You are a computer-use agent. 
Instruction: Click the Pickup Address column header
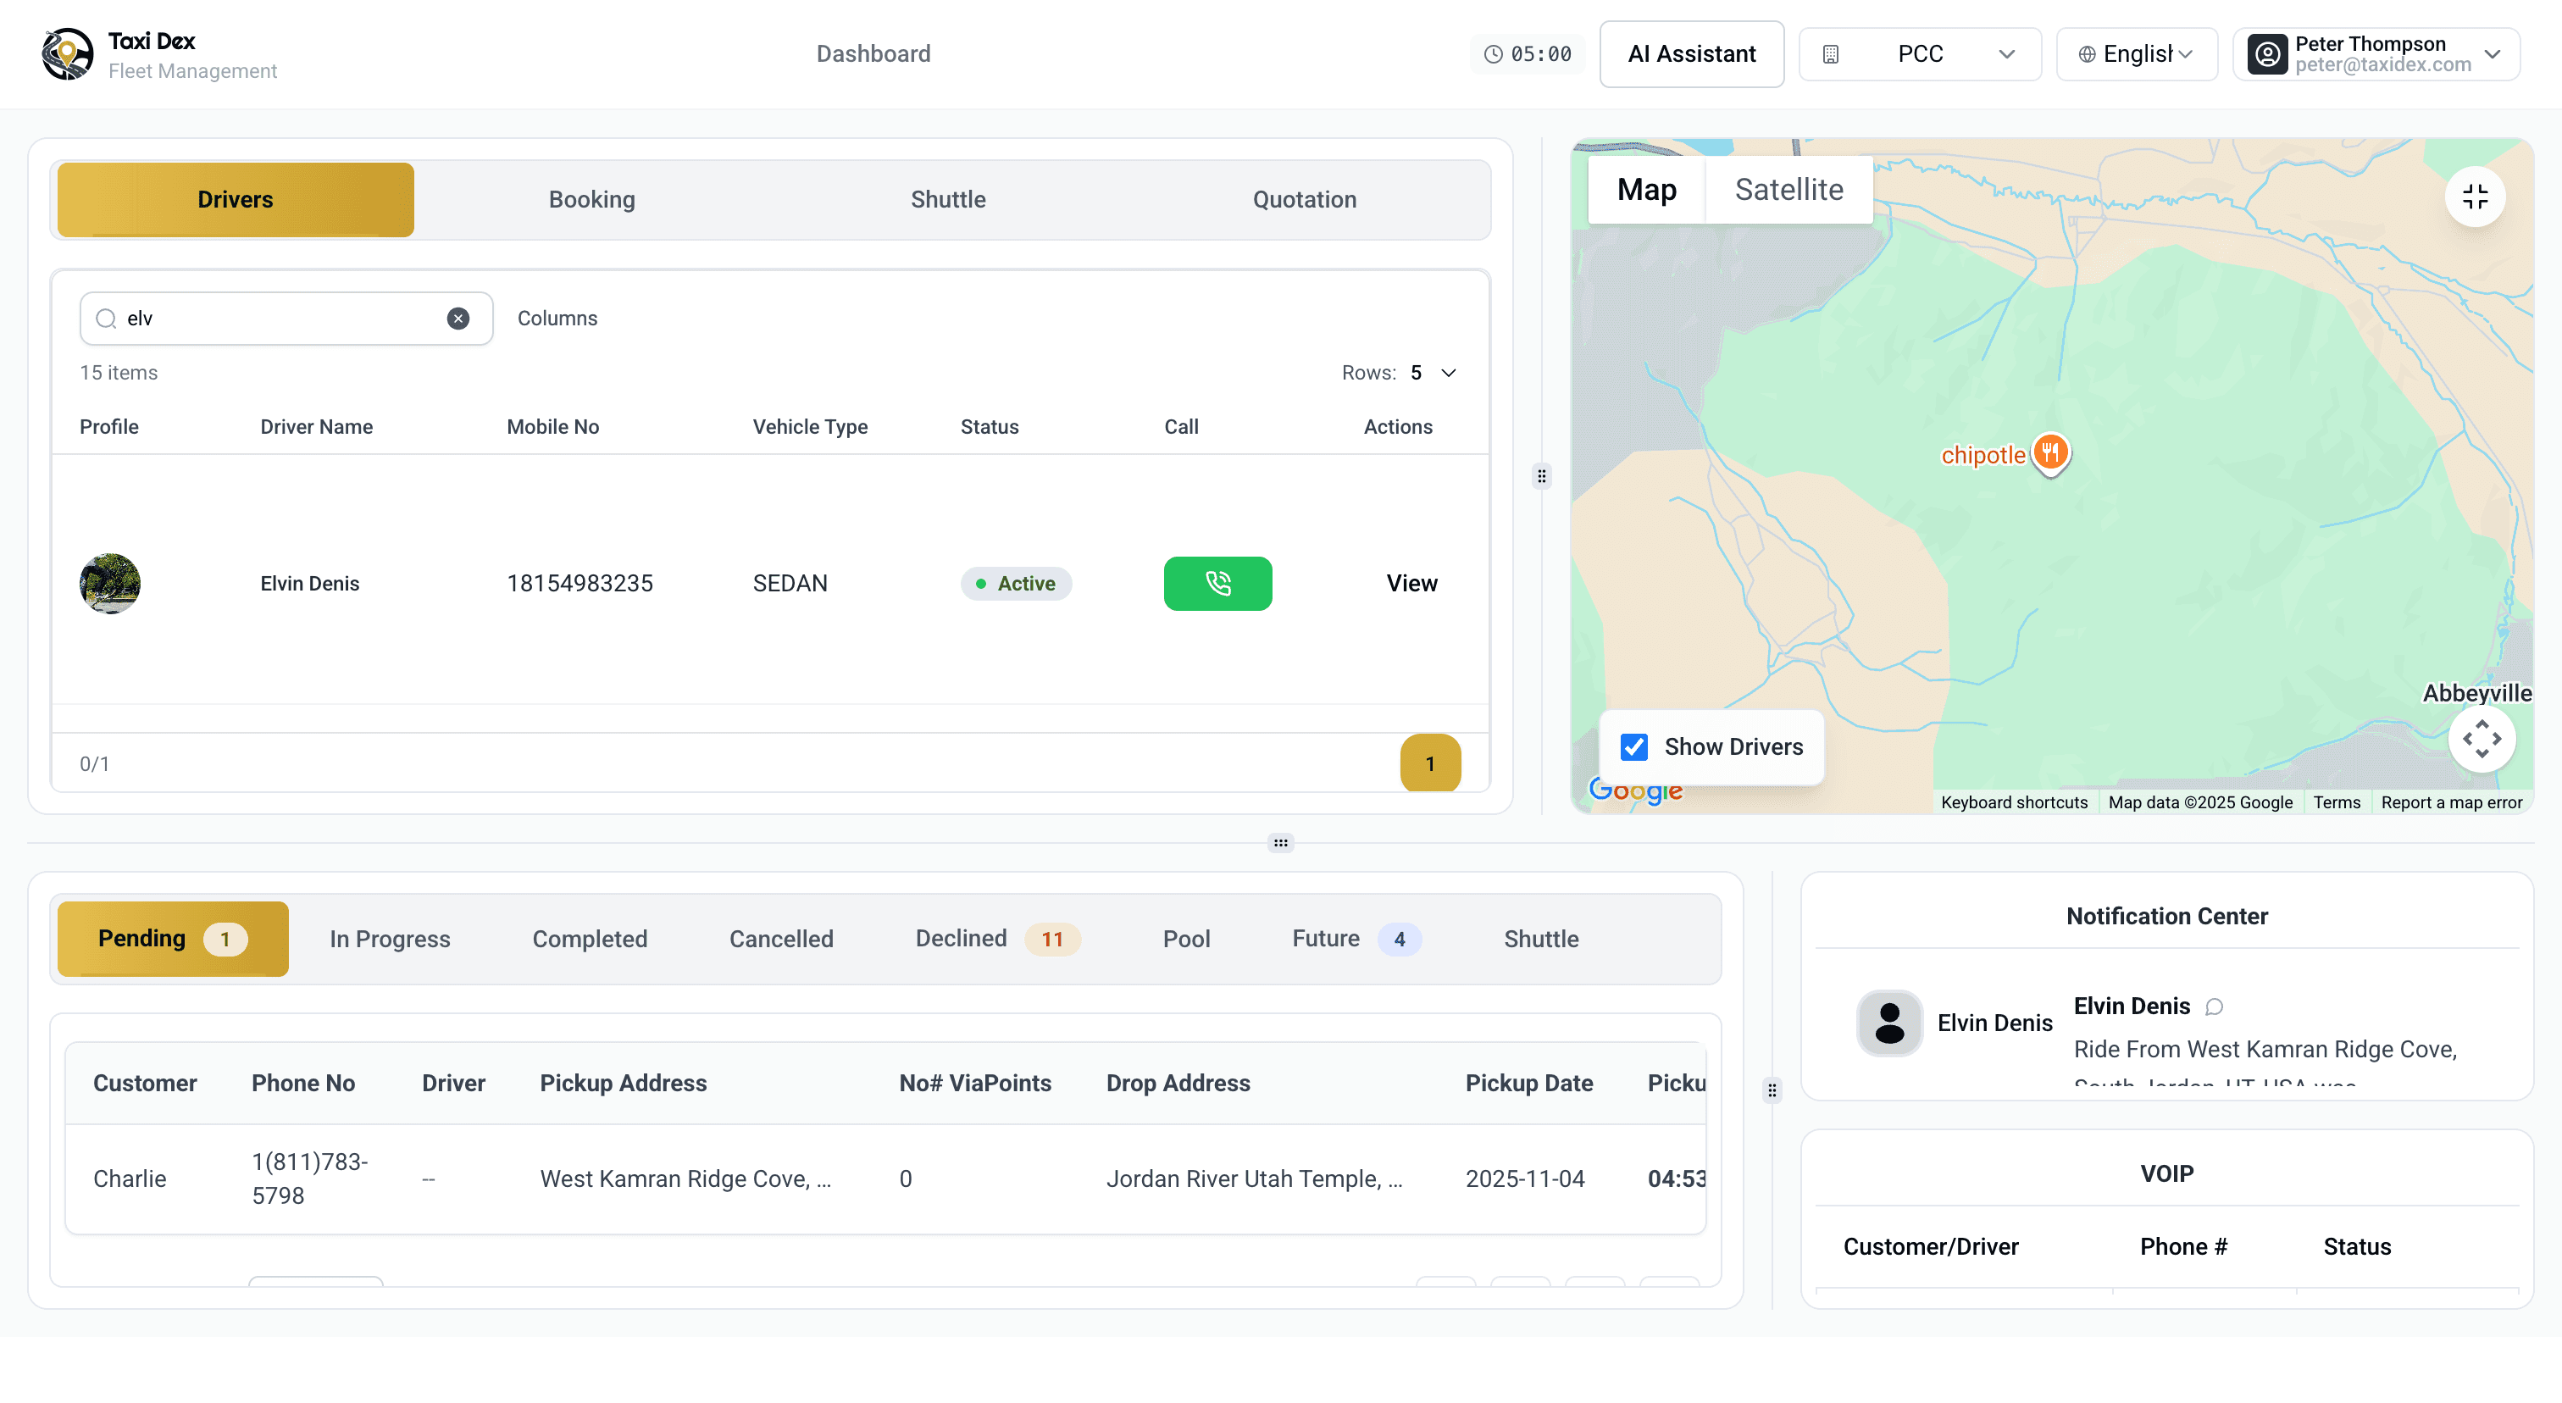(623, 1083)
